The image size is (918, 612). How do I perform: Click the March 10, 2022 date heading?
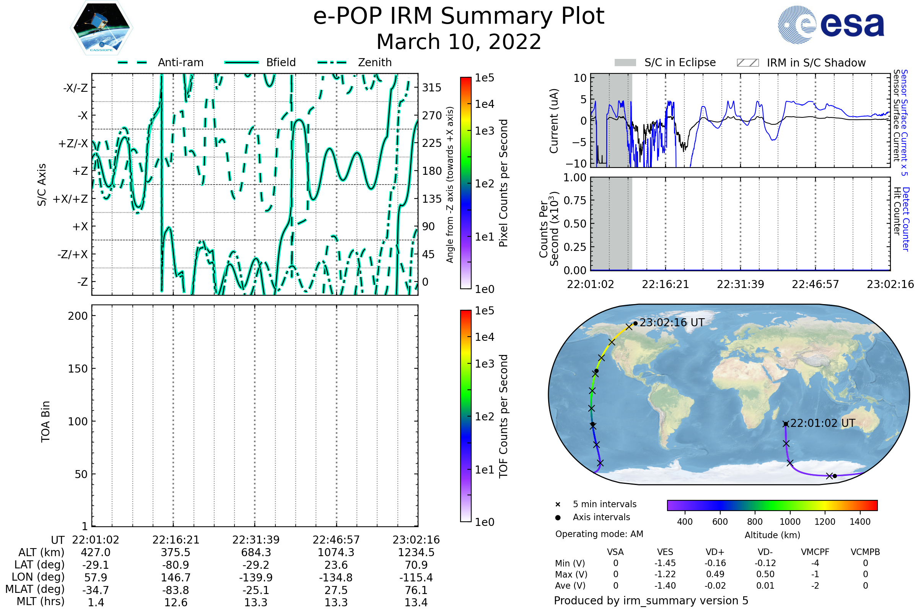point(459,42)
